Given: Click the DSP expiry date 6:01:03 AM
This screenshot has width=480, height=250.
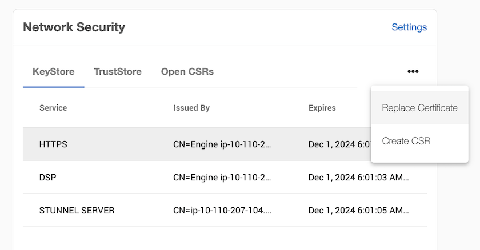Looking at the screenshot, I should pyautogui.click(x=359, y=178).
